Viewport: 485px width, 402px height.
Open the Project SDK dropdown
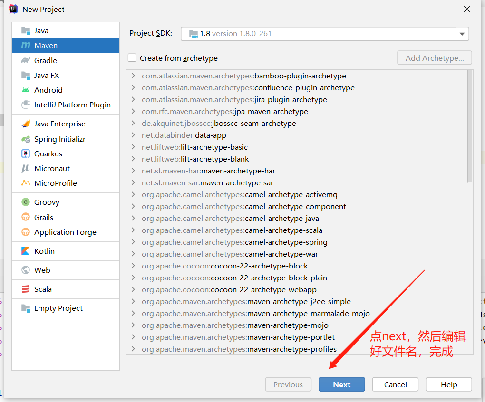[x=461, y=34]
